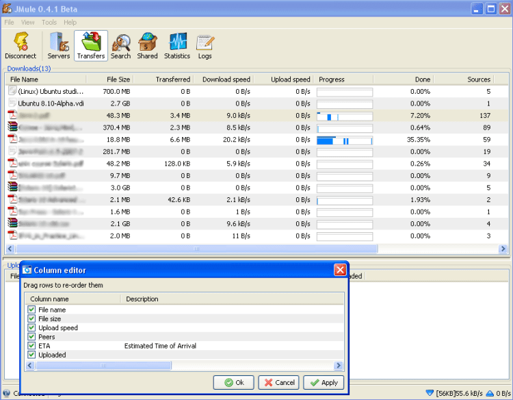Click the downloads list horizontal scrollbar
Image resolution: width=513 pixels, height=400 pixels.
tap(197, 249)
